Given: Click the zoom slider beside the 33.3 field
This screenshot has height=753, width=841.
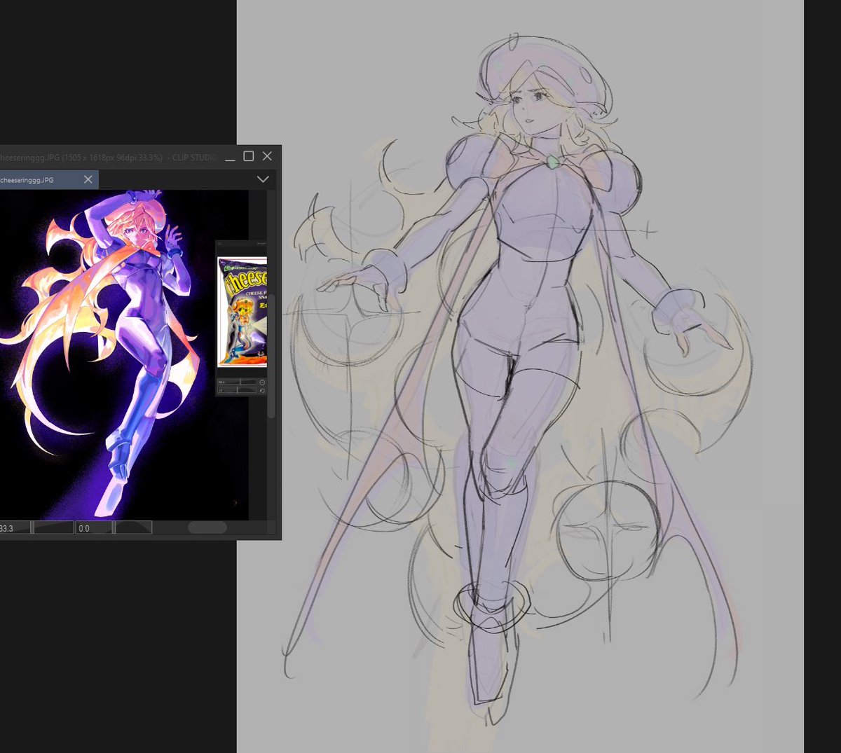Looking at the screenshot, I should click(53, 527).
